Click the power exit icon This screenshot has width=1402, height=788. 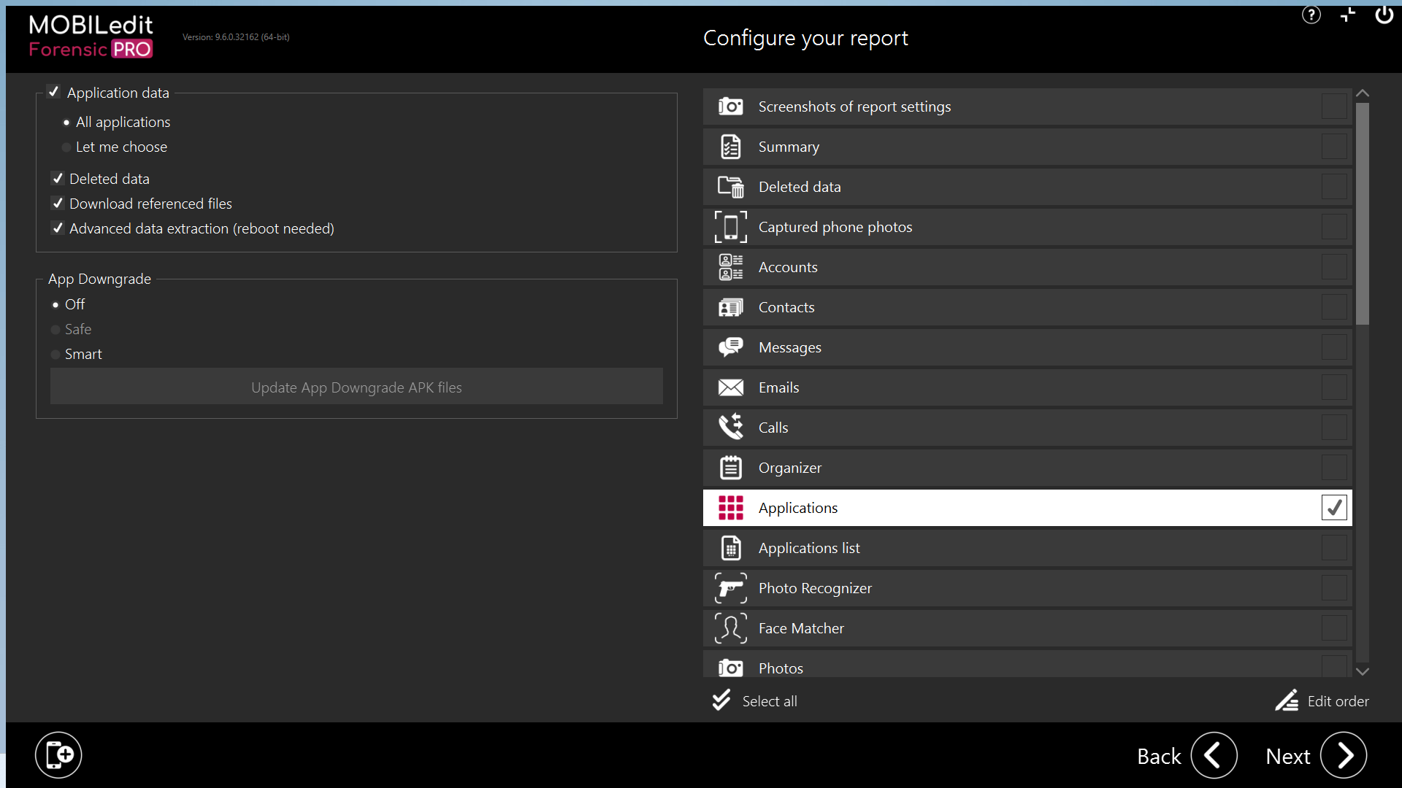[x=1384, y=15]
